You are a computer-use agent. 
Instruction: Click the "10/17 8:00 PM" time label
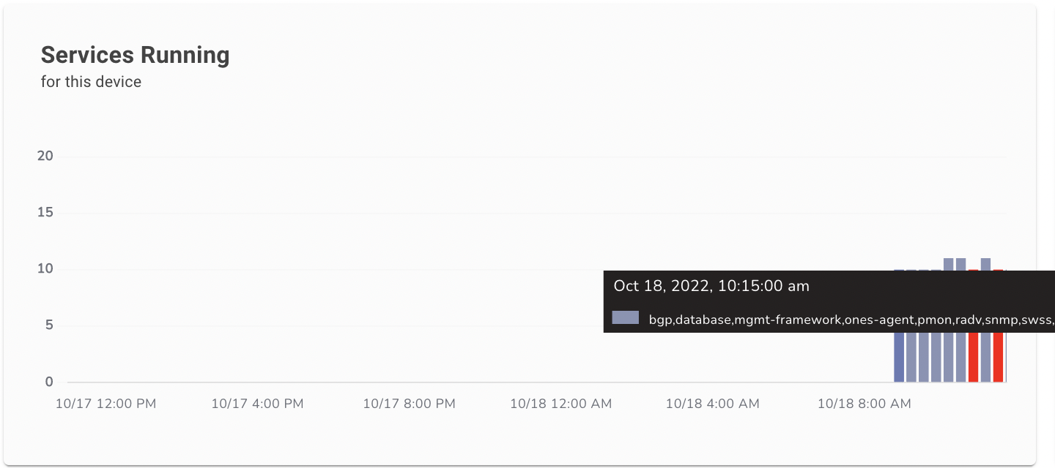coord(409,404)
